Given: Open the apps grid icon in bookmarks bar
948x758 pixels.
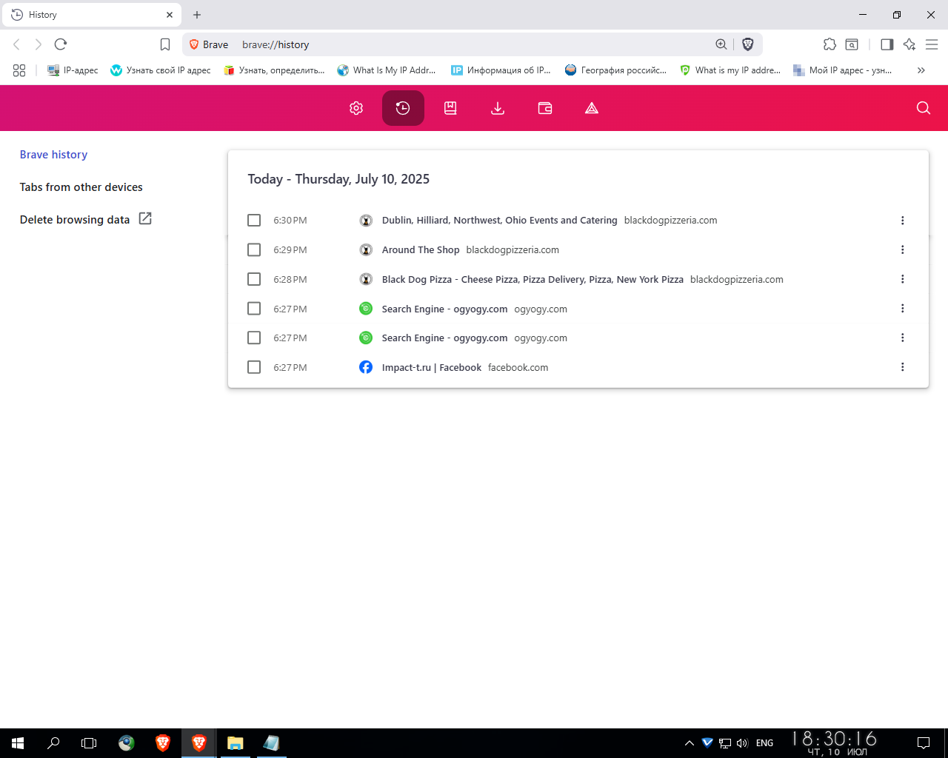Looking at the screenshot, I should [x=19, y=70].
